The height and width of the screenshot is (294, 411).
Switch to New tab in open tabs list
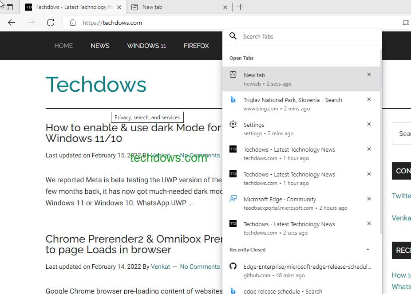click(x=301, y=79)
